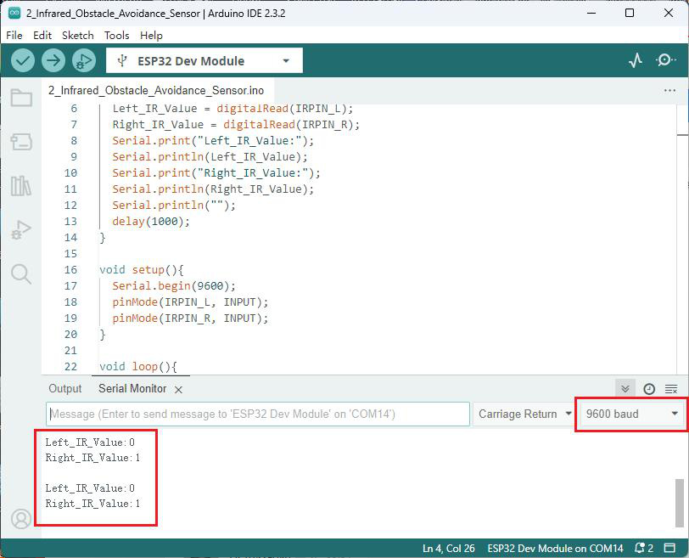Image resolution: width=689 pixels, height=558 pixels.
Task: Open the Help menu
Action: (151, 36)
